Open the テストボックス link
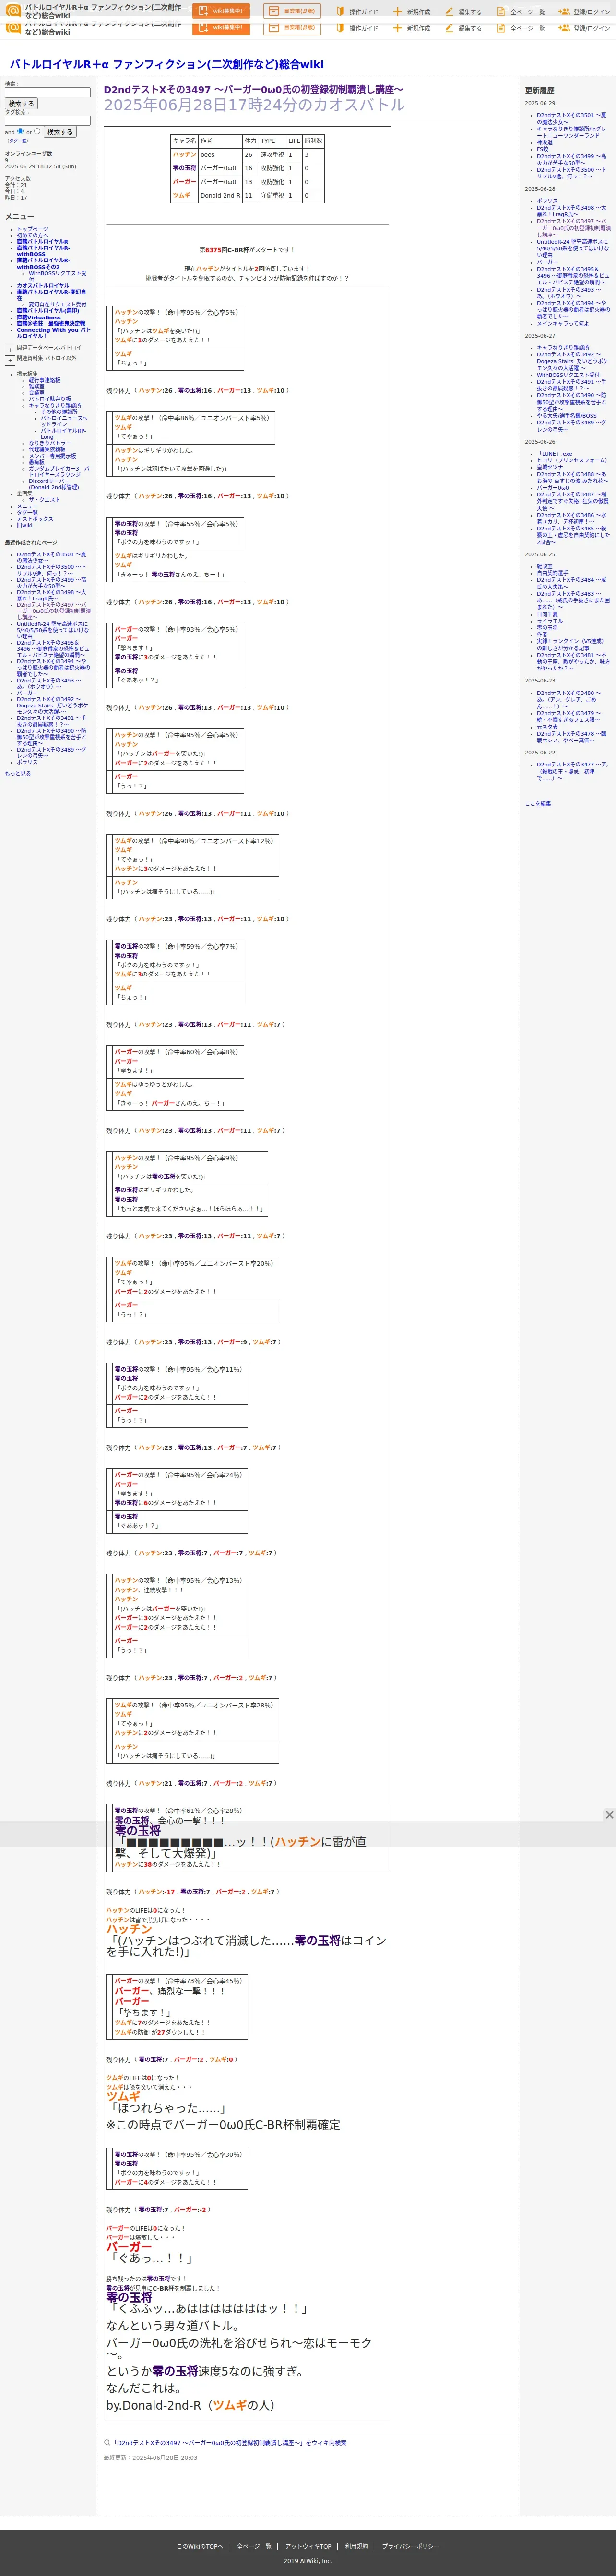This screenshot has width=616, height=2576. pyautogui.click(x=35, y=519)
